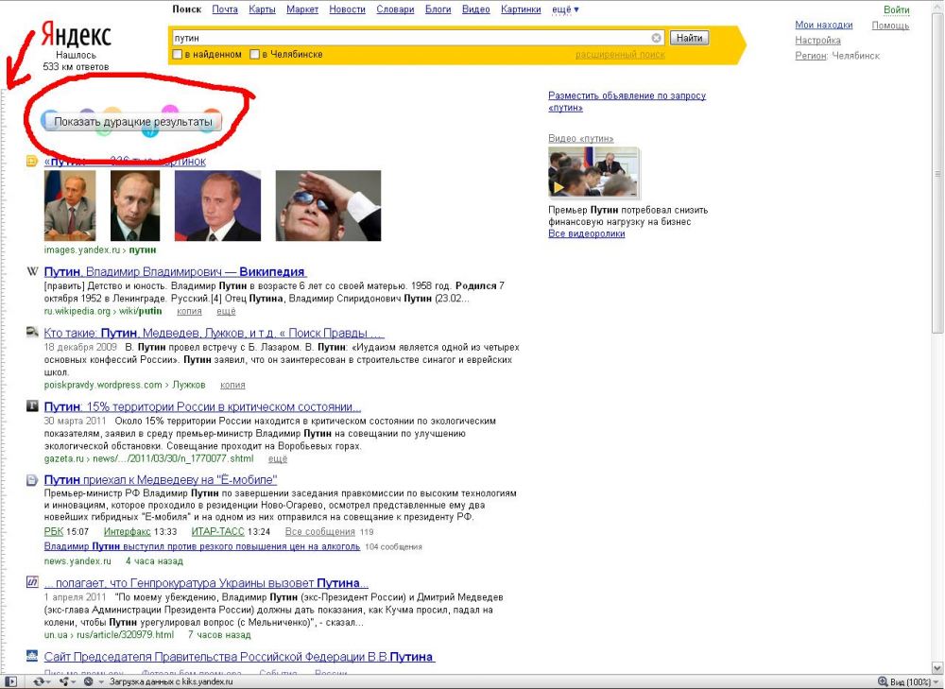Image resolution: width=945 pixels, height=689 pixels.
Task: Open cached копия of Wikipedia result
Action: point(189,312)
